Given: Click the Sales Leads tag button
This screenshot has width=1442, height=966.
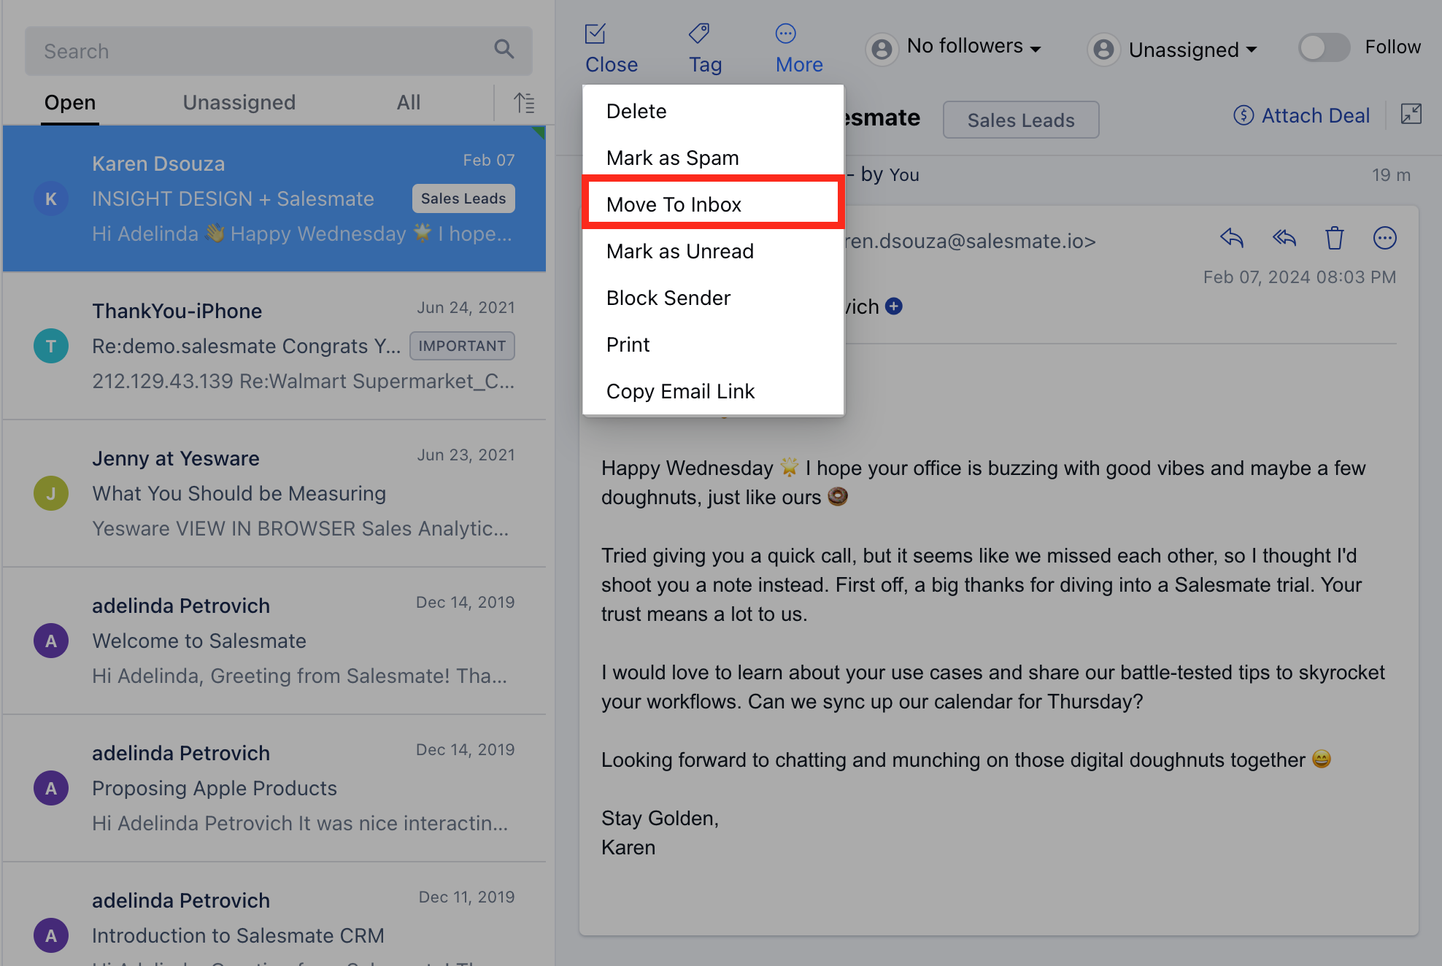Looking at the screenshot, I should (1020, 120).
